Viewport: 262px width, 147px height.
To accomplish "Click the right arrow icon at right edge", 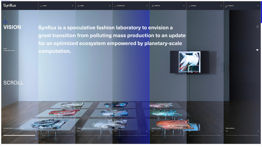I will [x=257, y=50].
